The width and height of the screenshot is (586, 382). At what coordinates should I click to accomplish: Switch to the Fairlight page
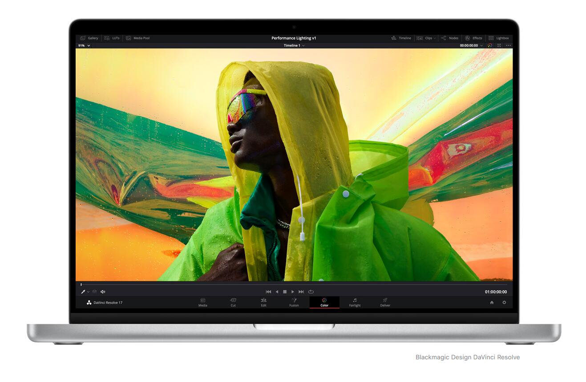coord(355,302)
